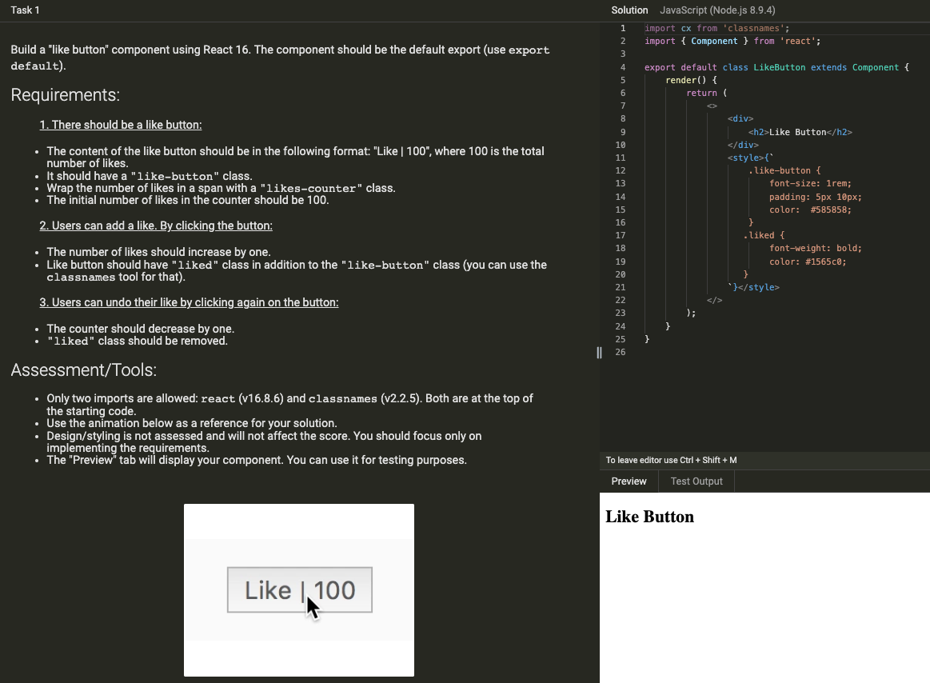Click line number 12 in the gutter
Screen dimensions: 930x683
pyautogui.click(x=621, y=170)
